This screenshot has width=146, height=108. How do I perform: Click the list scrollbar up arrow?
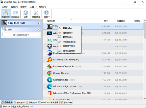point(145,21)
